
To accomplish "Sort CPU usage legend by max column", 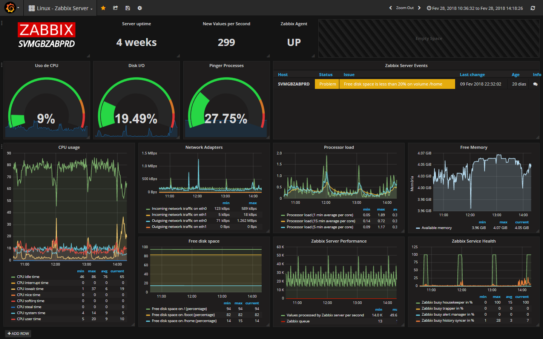I will tap(92, 271).
